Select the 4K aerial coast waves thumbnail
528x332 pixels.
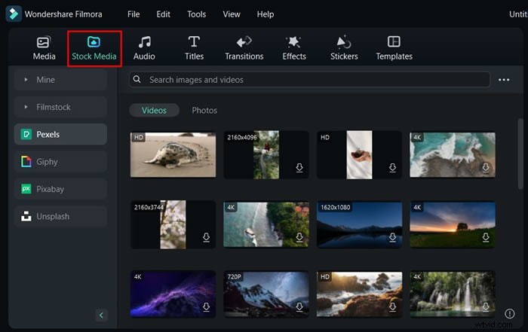tap(453, 154)
